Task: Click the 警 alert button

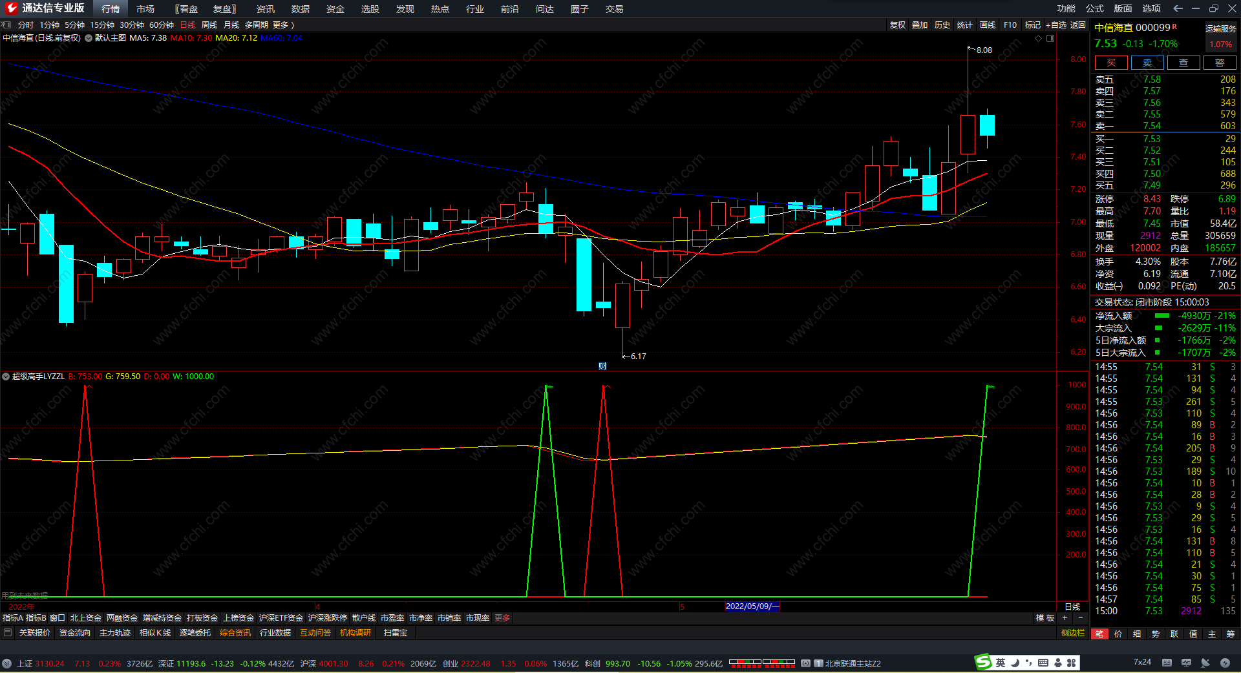Action: (1220, 63)
